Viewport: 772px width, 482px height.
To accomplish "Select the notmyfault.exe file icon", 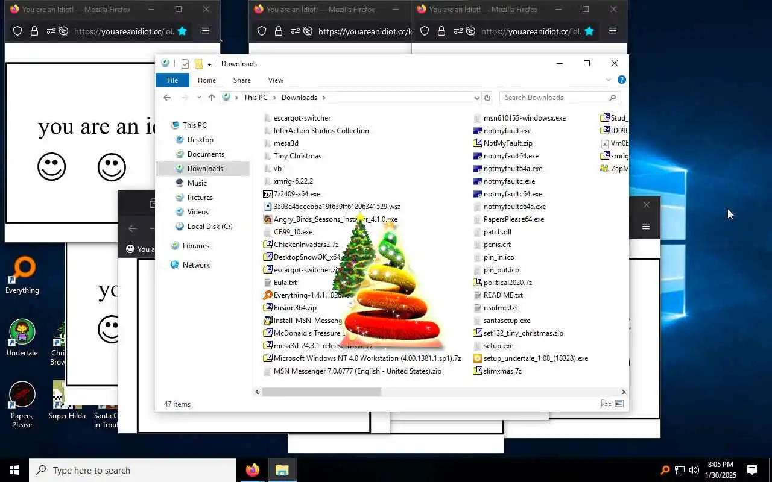I will point(478,131).
